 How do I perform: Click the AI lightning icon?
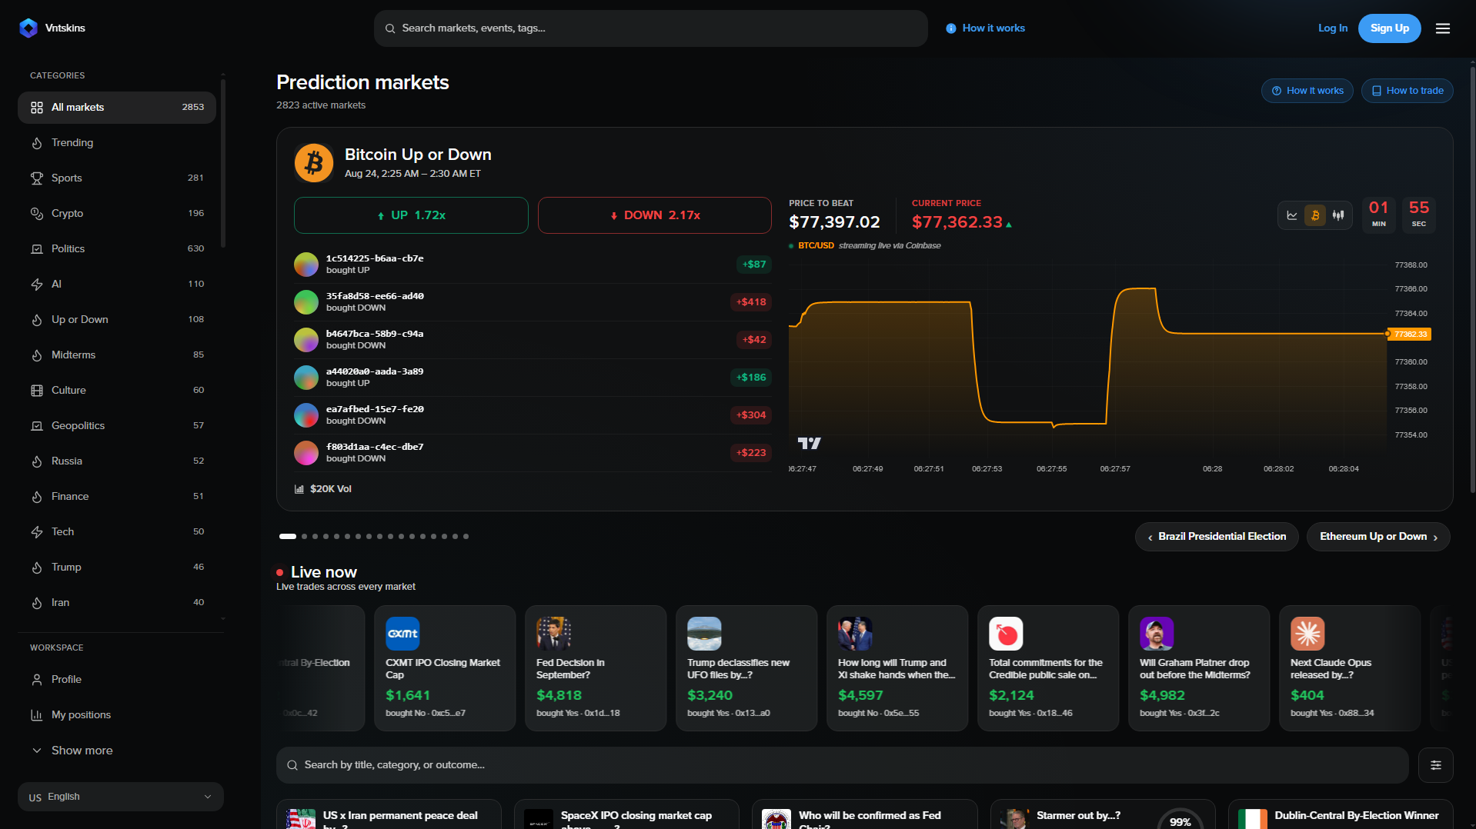(x=37, y=285)
